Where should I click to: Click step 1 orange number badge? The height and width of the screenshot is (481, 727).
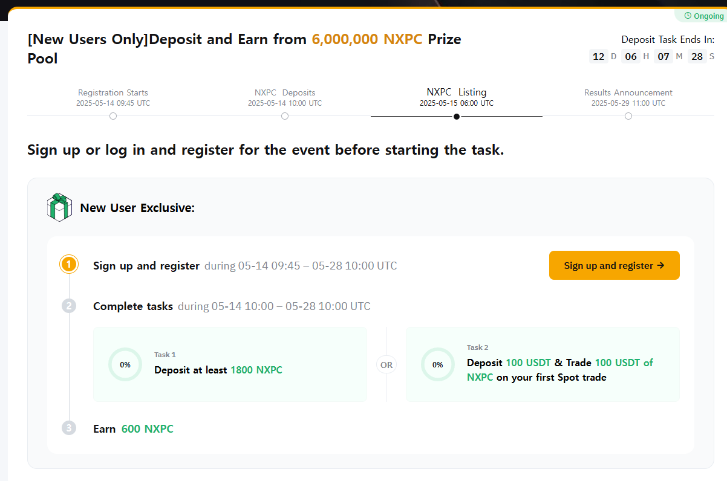point(69,265)
